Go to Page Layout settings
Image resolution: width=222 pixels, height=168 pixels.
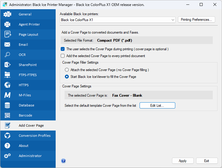click(x=28, y=34)
